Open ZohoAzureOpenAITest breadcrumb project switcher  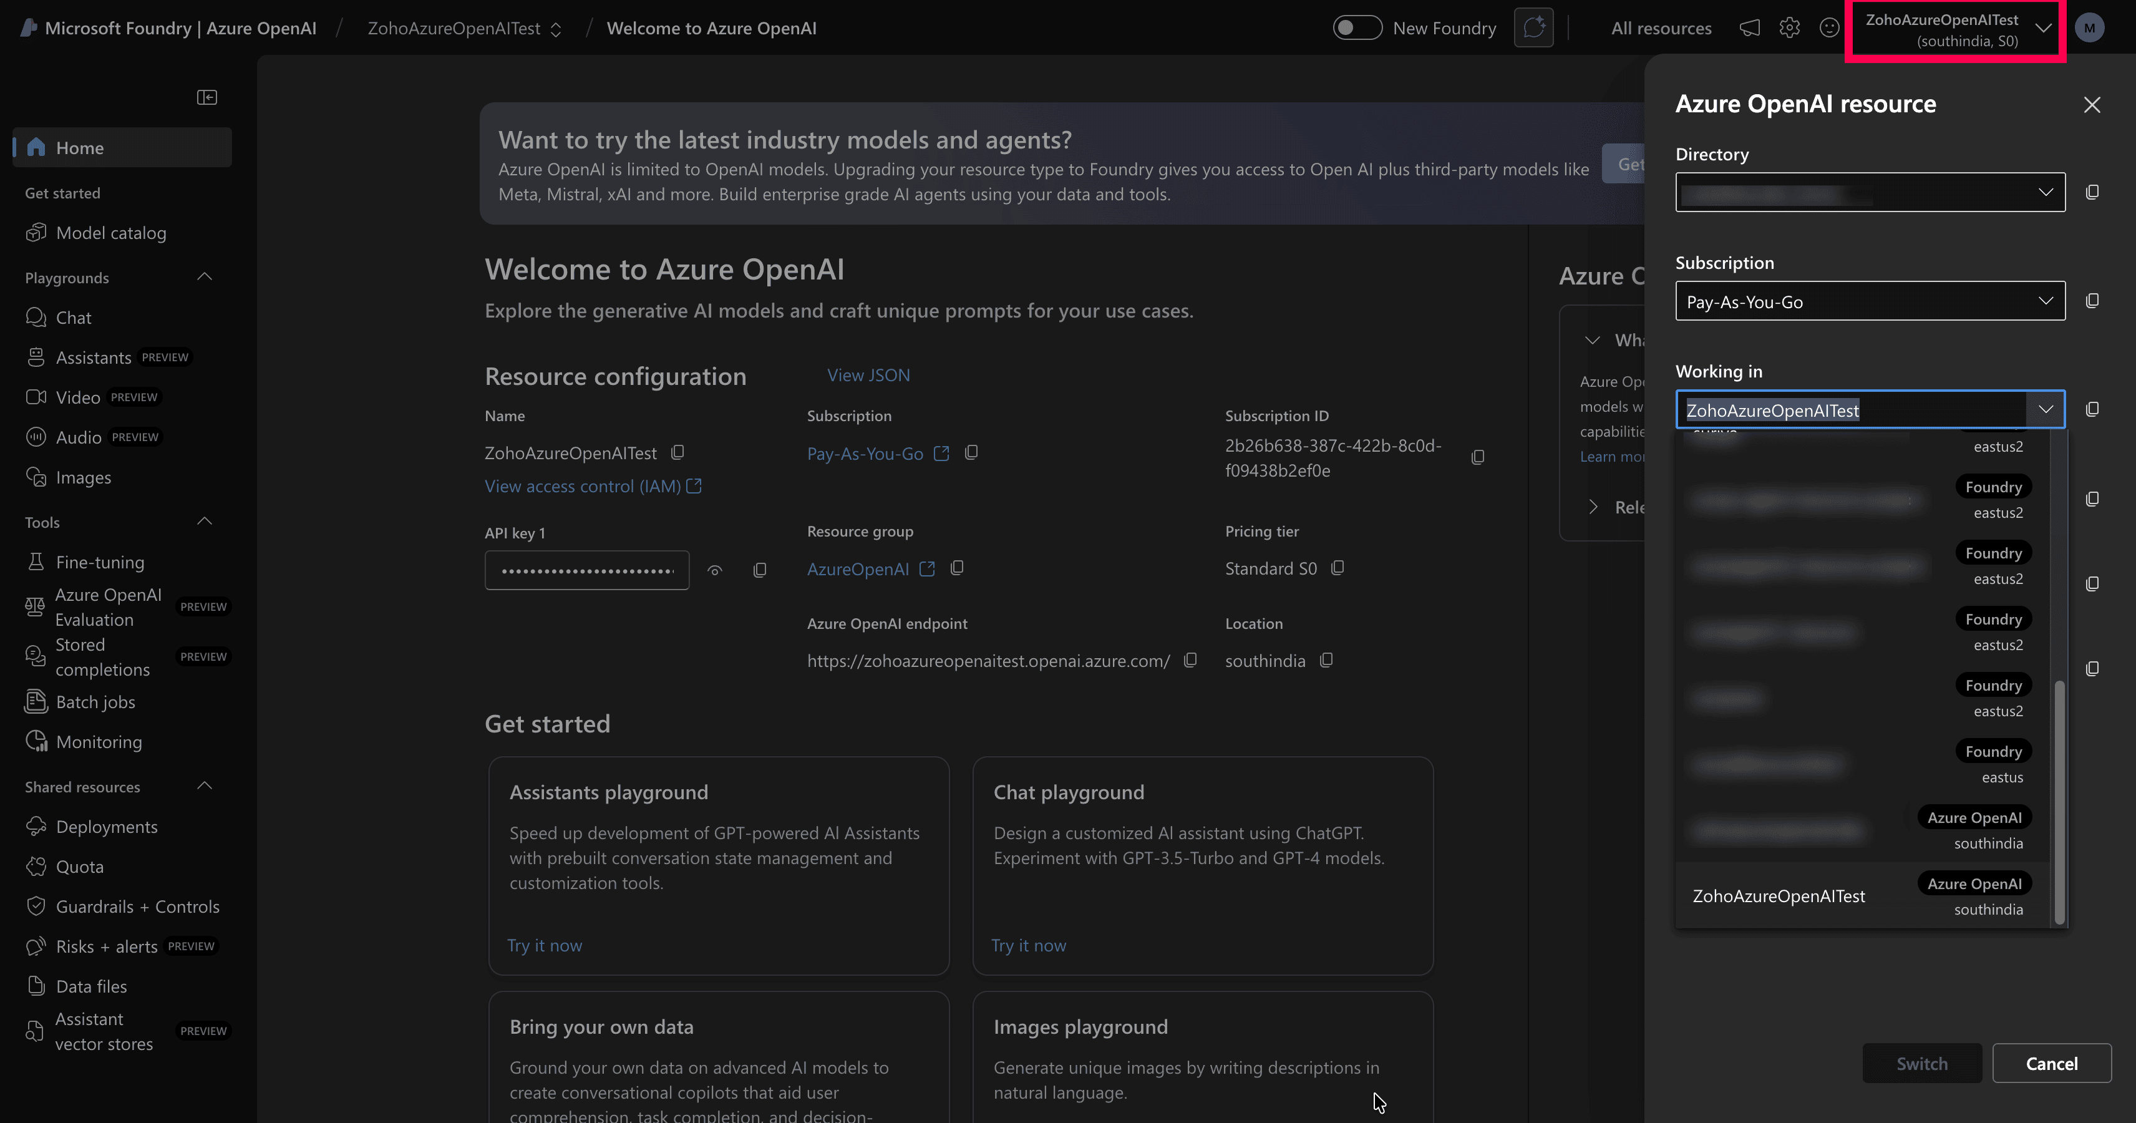click(464, 28)
